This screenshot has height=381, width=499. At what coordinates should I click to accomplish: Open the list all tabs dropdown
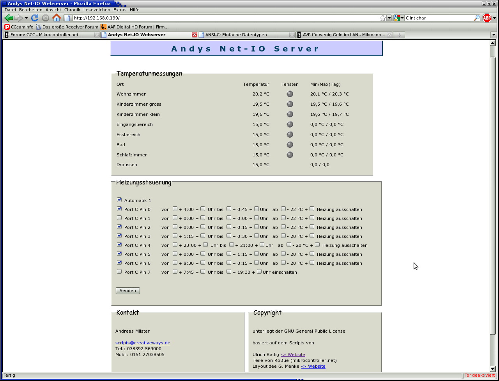point(493,35)
